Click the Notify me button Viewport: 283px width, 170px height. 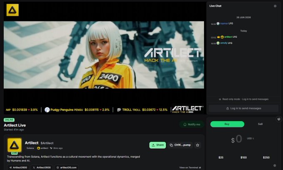[x=192, y=125]
